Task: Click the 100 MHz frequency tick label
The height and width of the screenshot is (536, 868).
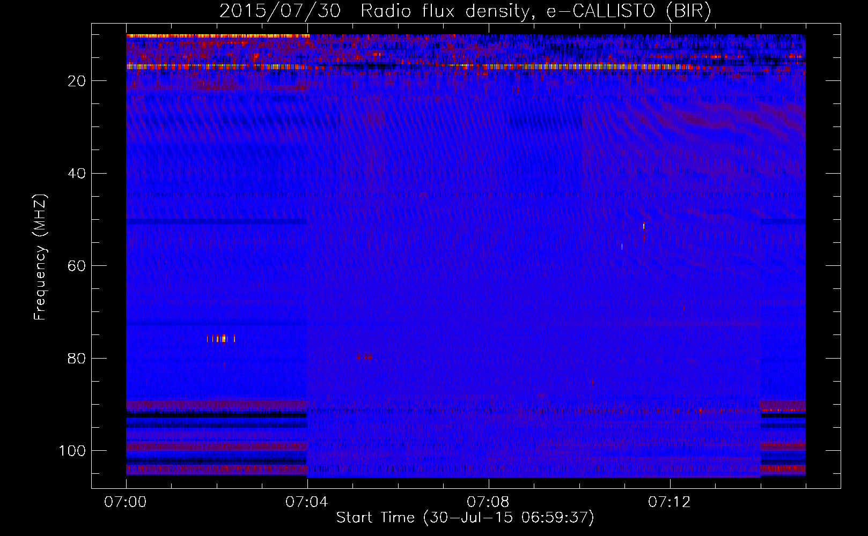Action: (72, 451)
